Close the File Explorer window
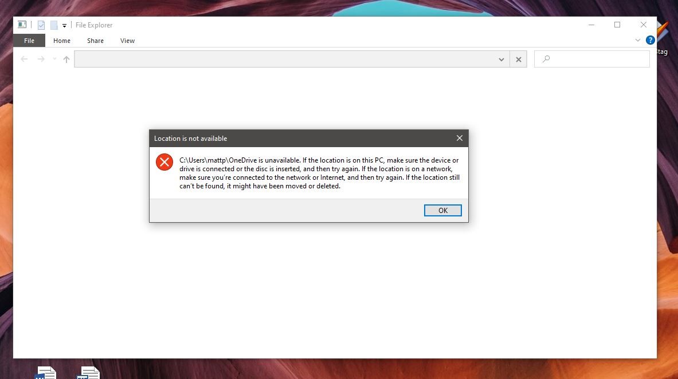 (x=644, y=25)
